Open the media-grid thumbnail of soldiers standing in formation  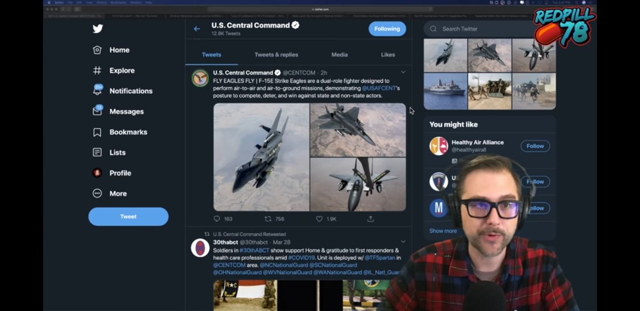click(x=490, y=91)
